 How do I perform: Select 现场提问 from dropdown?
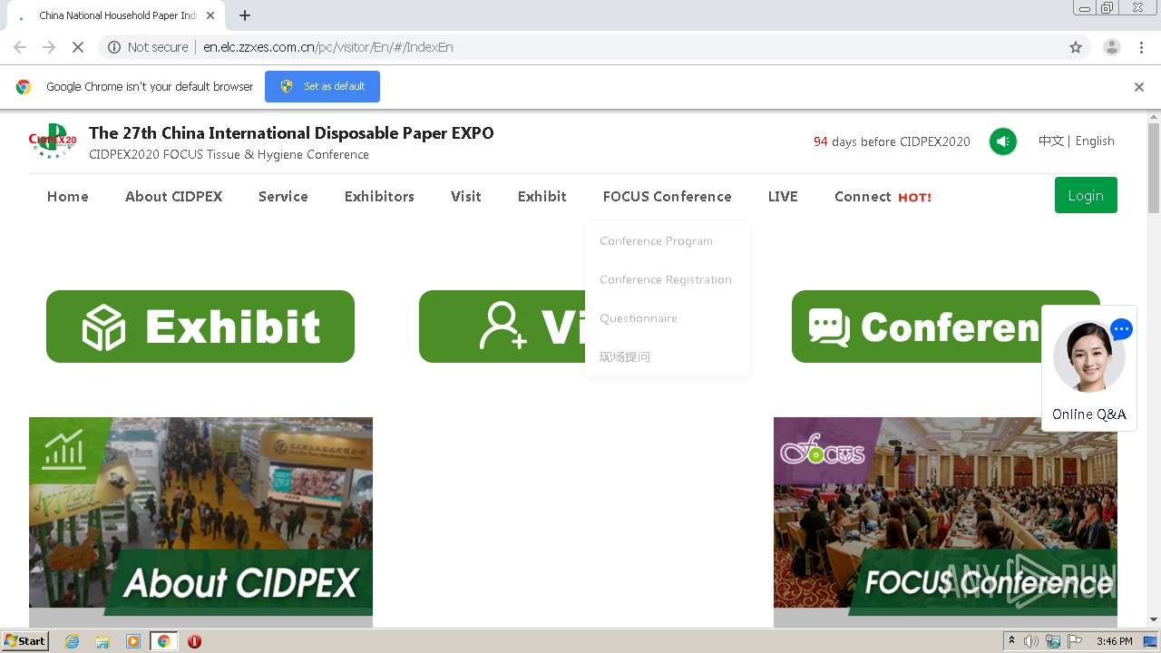[625, 357]
